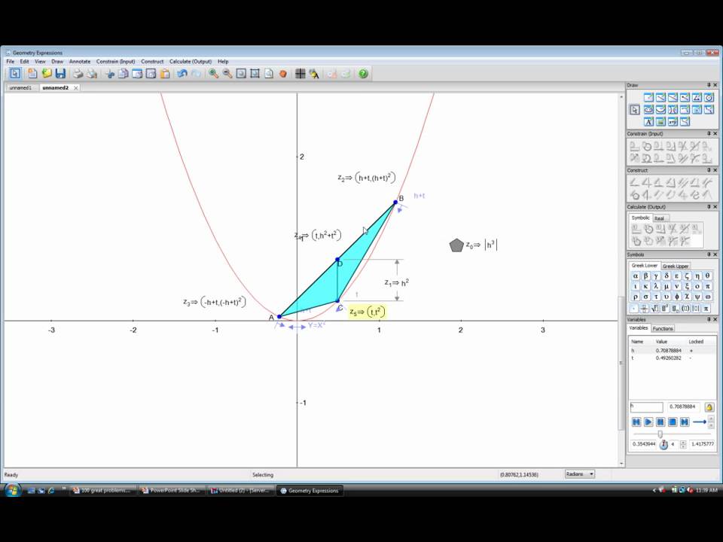Pause the variable animation
723x542 pixels.
660,422
